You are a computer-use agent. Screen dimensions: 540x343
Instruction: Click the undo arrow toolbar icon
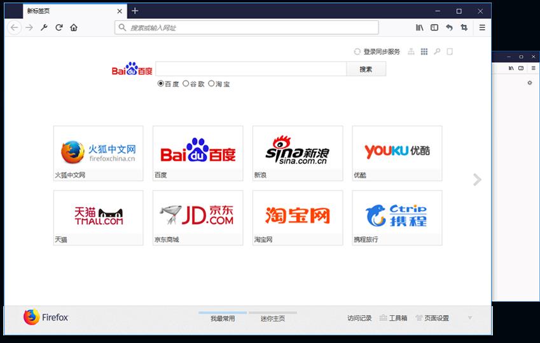(449, 27)
